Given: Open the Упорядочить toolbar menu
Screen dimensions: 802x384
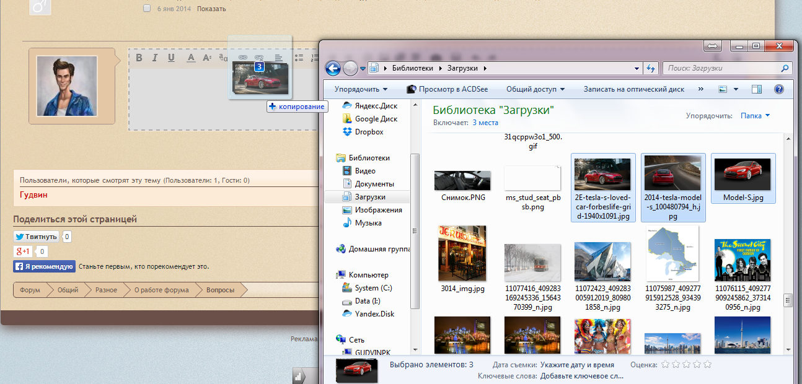Looking at the screenshot, I should click(361, 89).
